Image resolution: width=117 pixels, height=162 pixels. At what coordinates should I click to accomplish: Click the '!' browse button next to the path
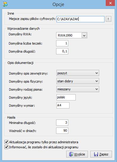[x=108, y=19]
